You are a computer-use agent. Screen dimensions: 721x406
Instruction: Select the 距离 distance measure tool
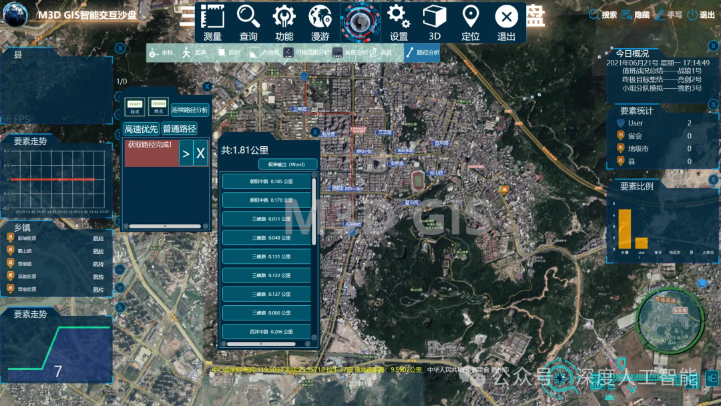point(194,53)
